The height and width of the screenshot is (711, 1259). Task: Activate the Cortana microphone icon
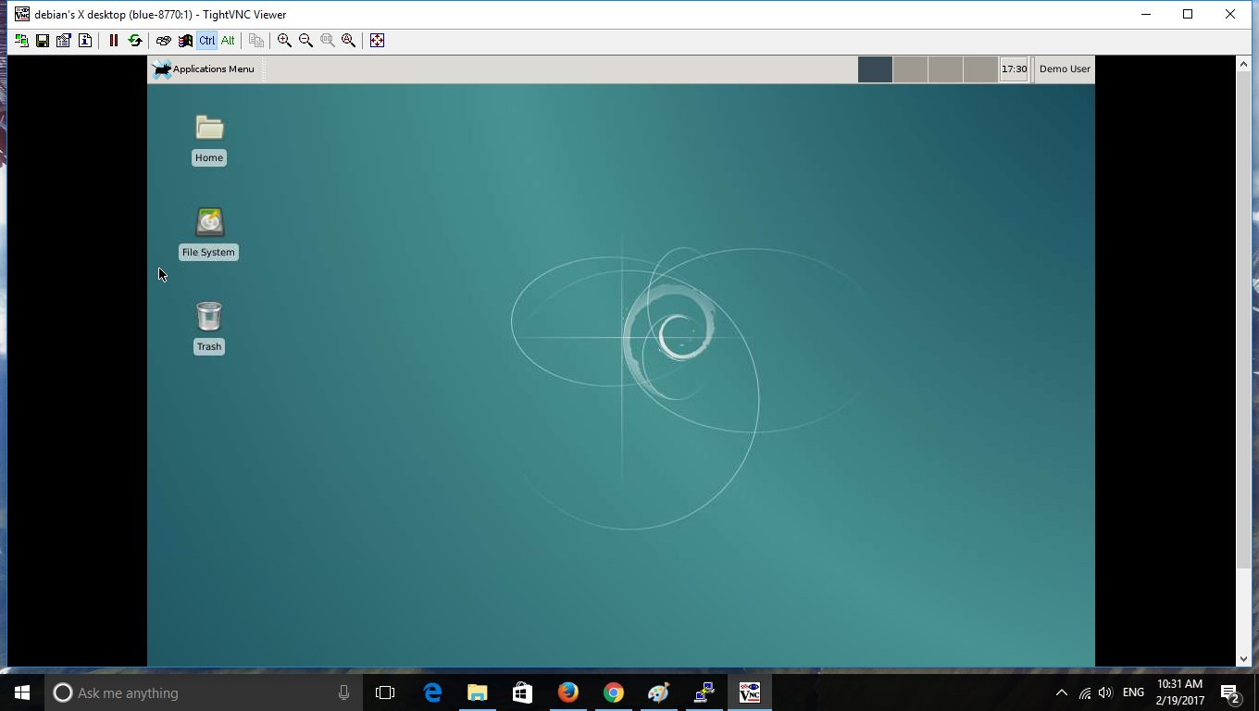point(343,692)
